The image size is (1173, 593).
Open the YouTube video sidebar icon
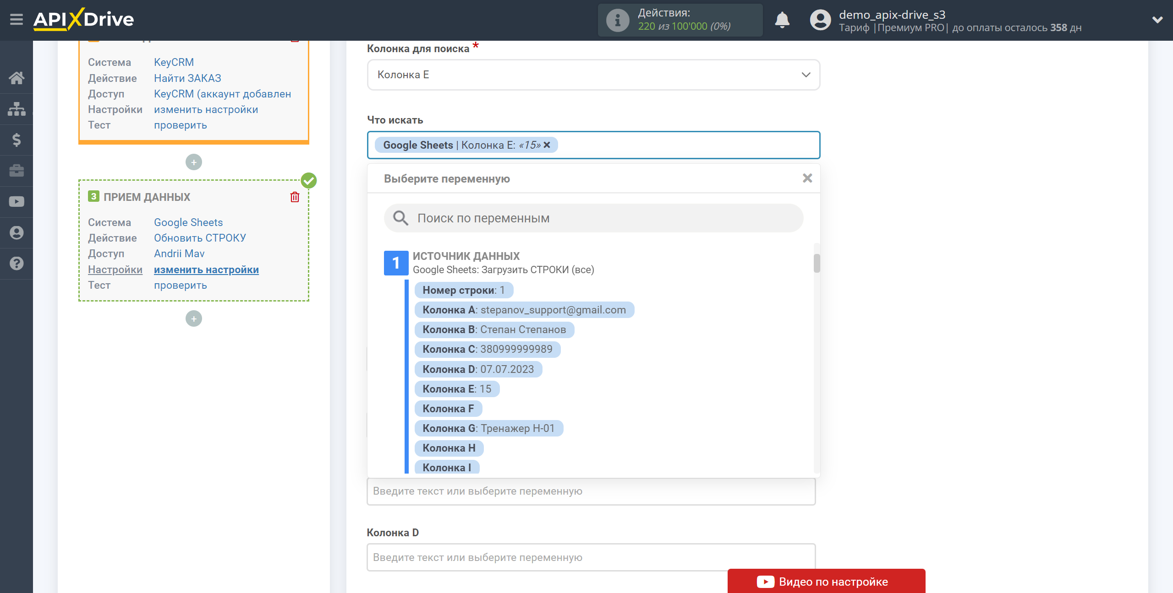[16, 201]
